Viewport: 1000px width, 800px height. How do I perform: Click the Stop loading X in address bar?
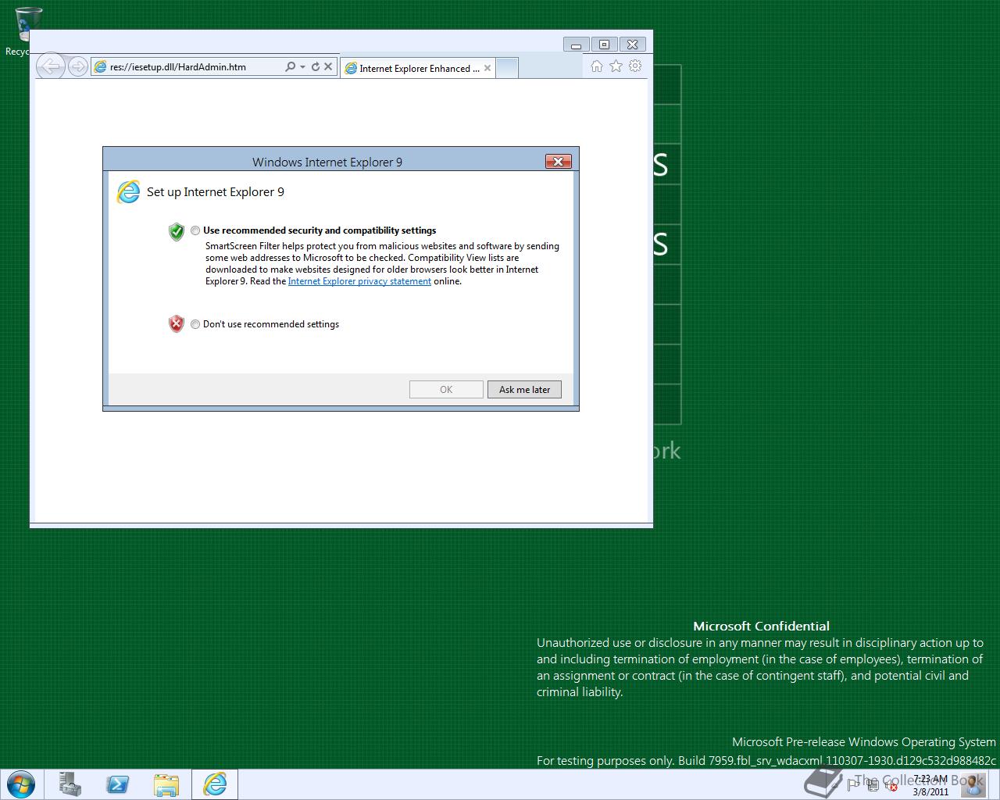[x=328, y=67]
